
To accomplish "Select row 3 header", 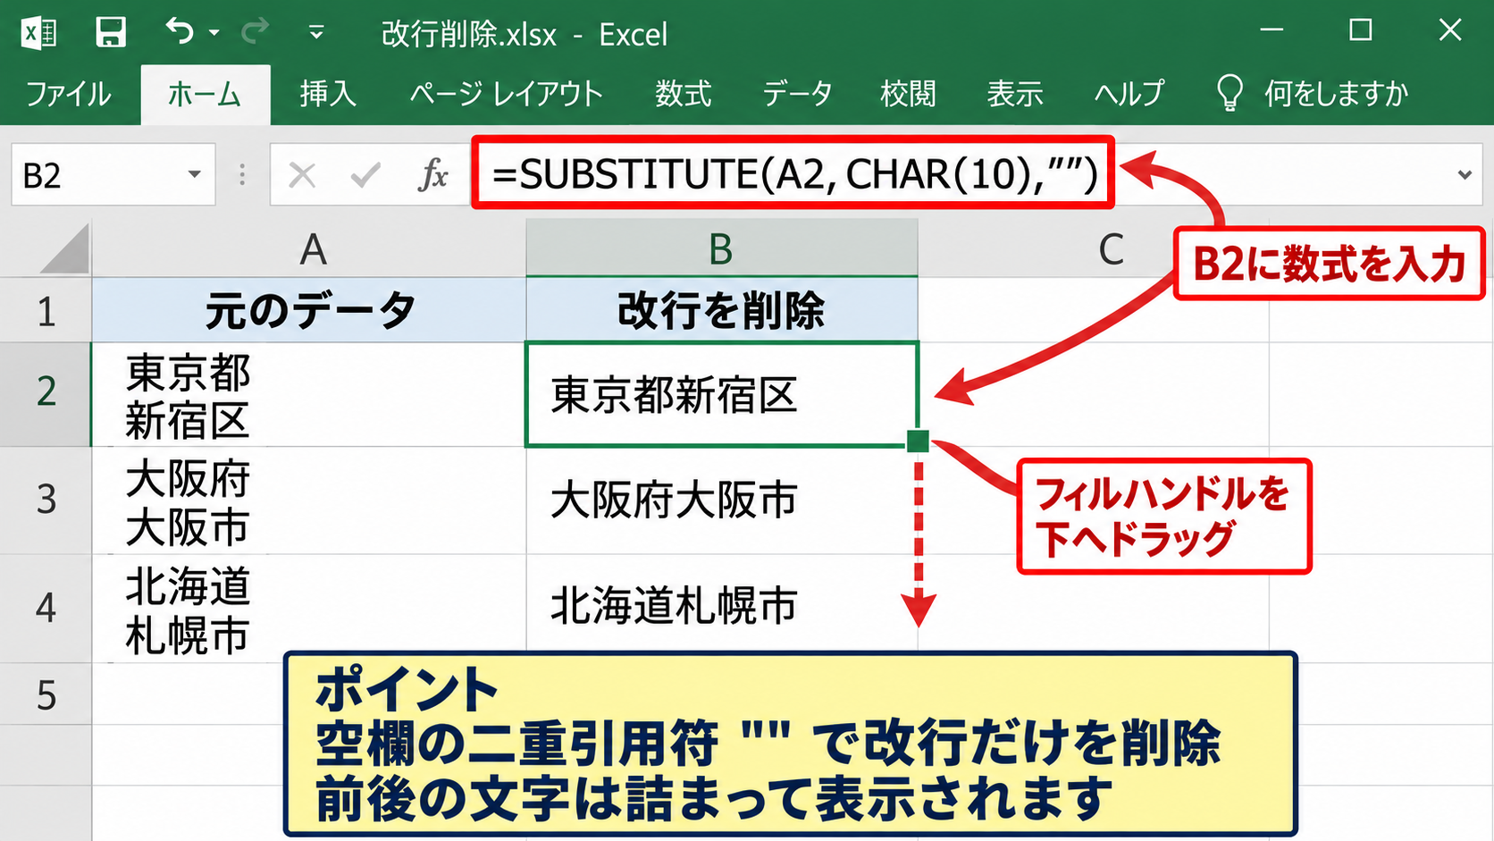I will [x=46, y=500].
